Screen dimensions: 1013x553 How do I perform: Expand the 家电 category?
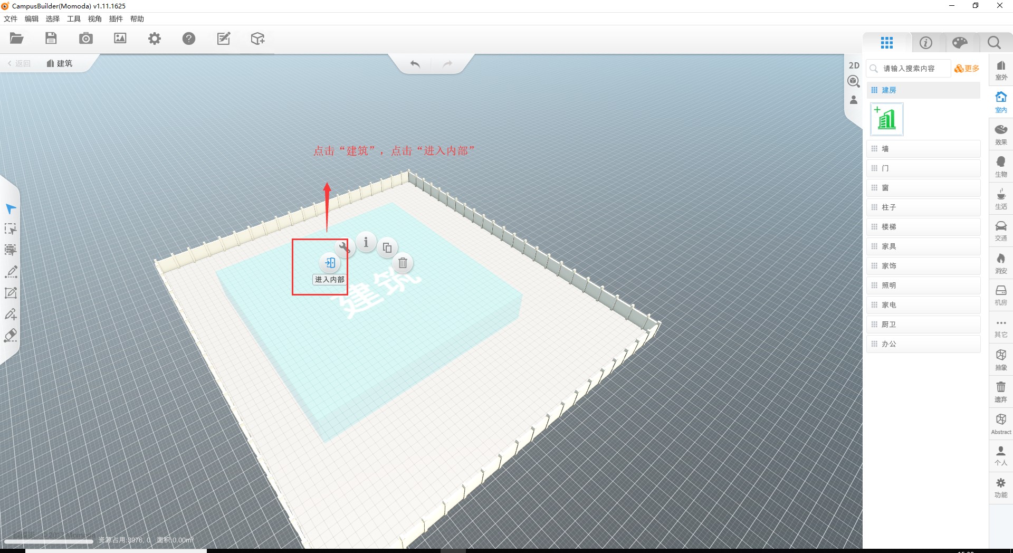tap(923, 305)
